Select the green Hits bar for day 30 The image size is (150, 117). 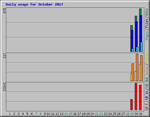tap(136, 19)
